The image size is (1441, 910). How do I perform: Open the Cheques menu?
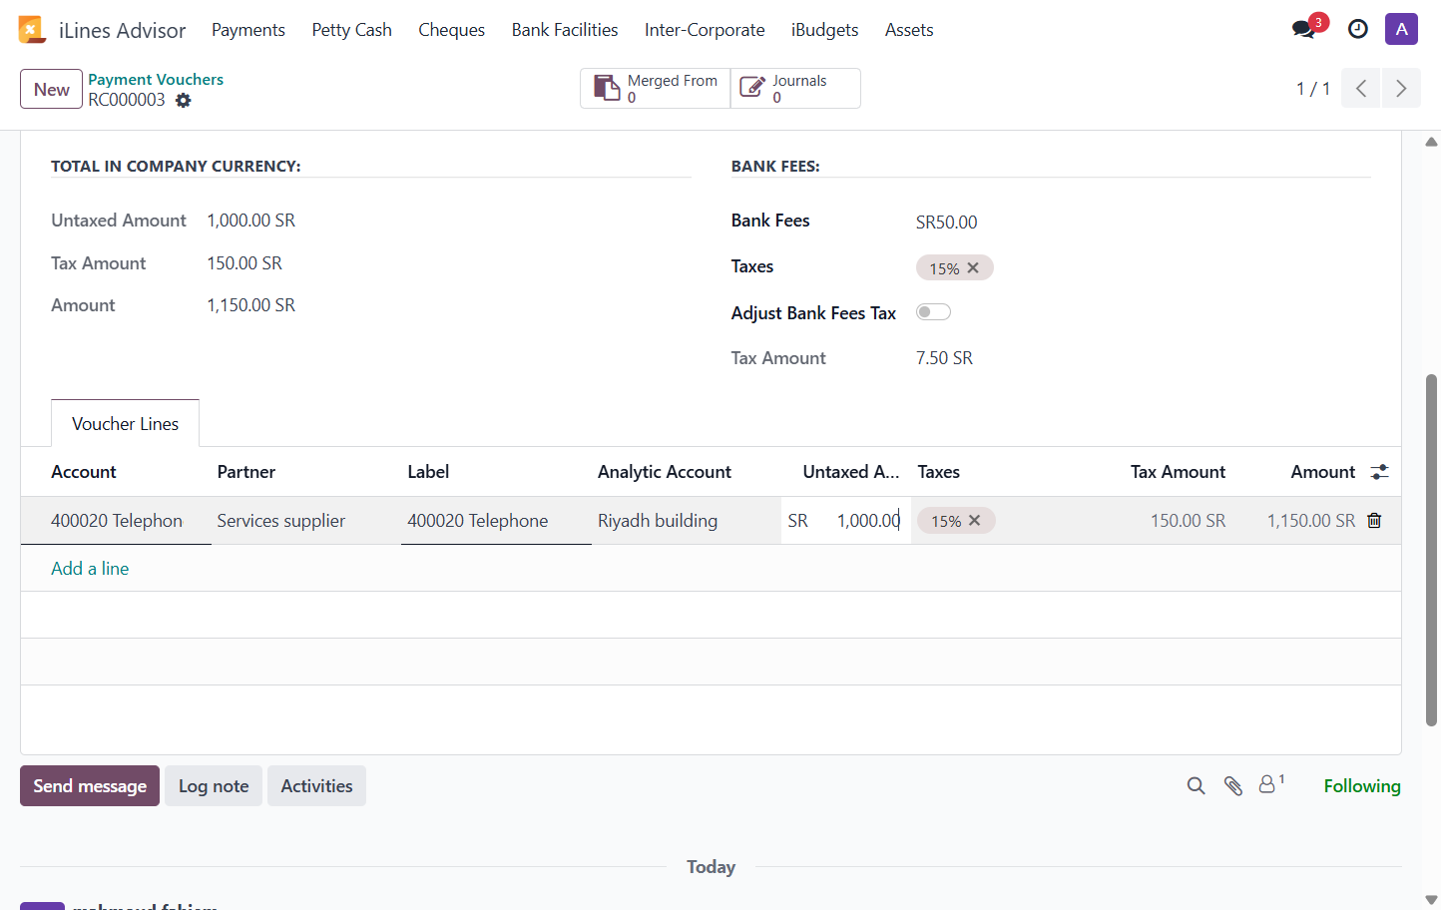(452, 30)
